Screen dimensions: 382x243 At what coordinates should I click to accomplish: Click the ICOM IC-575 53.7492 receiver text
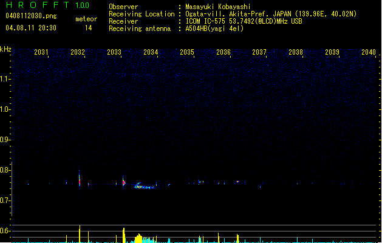(x=244, y=21)
